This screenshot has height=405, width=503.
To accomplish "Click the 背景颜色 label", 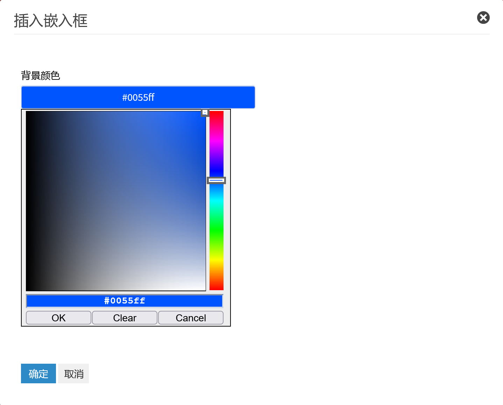I will pyautogui.click(x=41, y=76).
